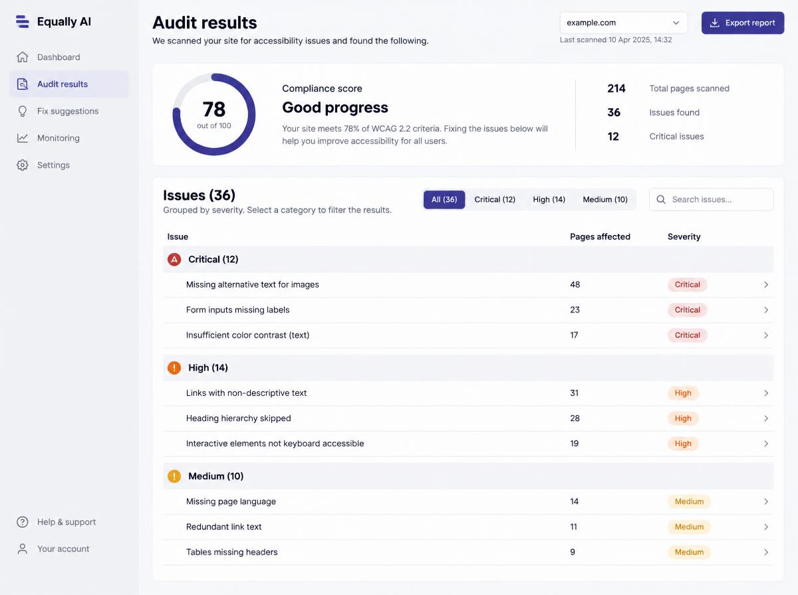Image resolution: width=798 pixels, height=595 pixels.
Task: Click the Severity column header
Action: point(684,236)
